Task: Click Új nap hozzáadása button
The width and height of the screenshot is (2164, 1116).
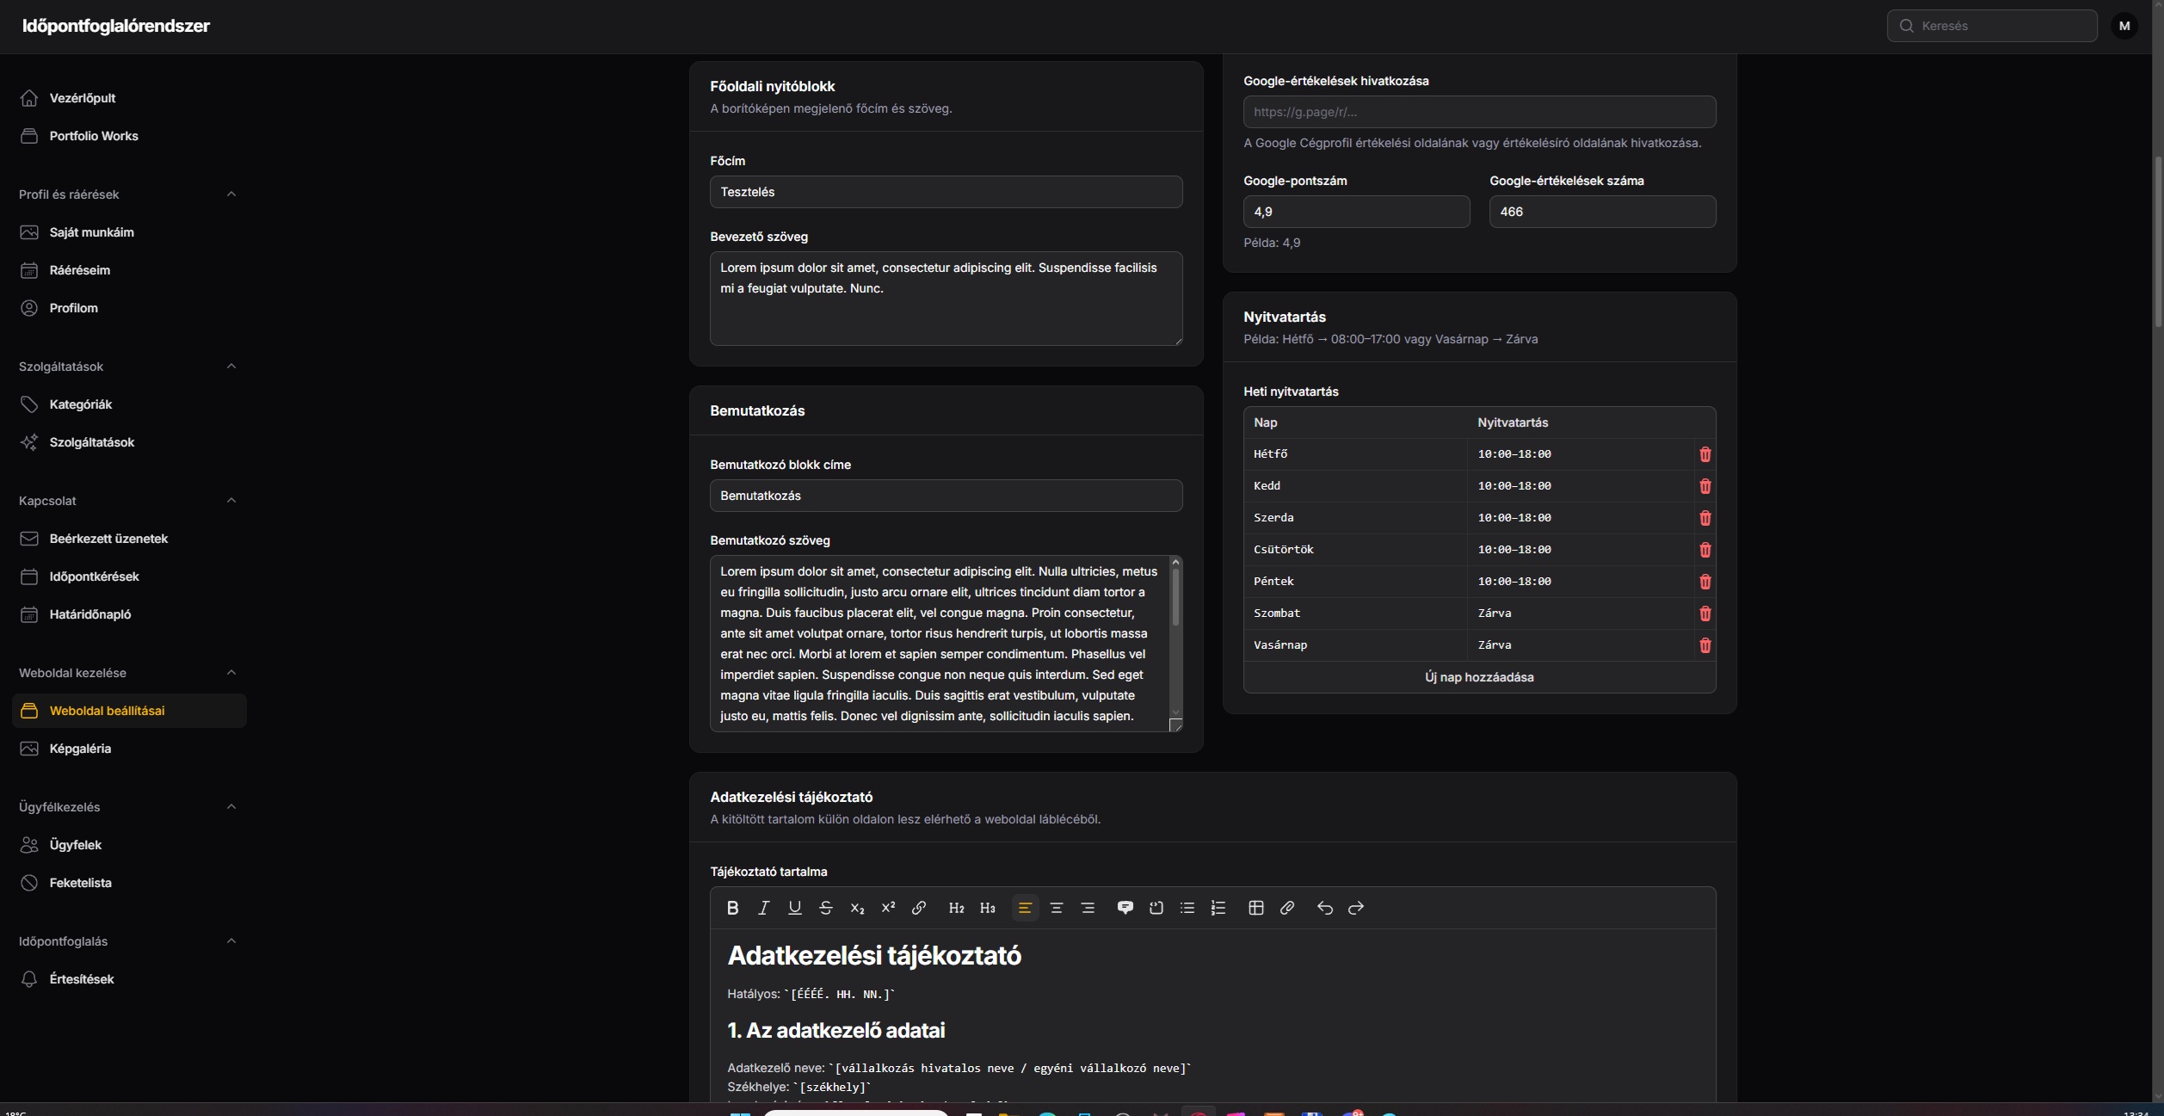Action: coord(1479,677)
